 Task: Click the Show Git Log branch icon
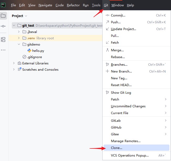[108, 92]
